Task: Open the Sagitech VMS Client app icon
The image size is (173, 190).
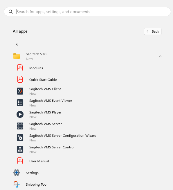Action: tap(20, 91)
